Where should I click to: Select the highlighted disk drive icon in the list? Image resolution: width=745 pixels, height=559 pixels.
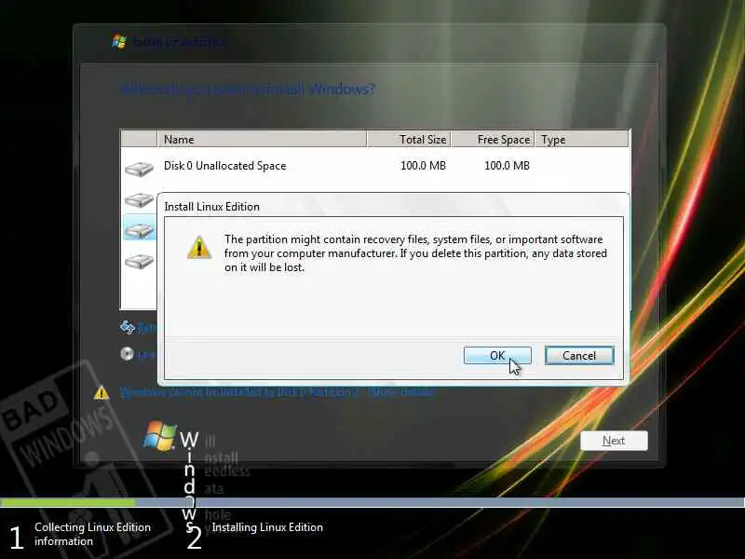coord(139,230)
